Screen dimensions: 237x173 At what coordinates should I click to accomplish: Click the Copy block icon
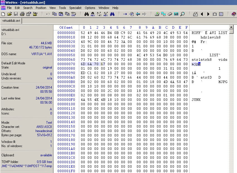pos(54,14)
